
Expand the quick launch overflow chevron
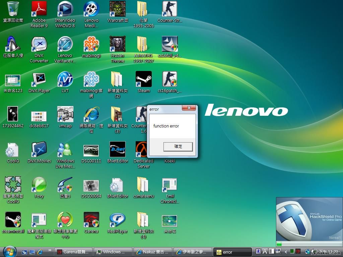[50, 250]
